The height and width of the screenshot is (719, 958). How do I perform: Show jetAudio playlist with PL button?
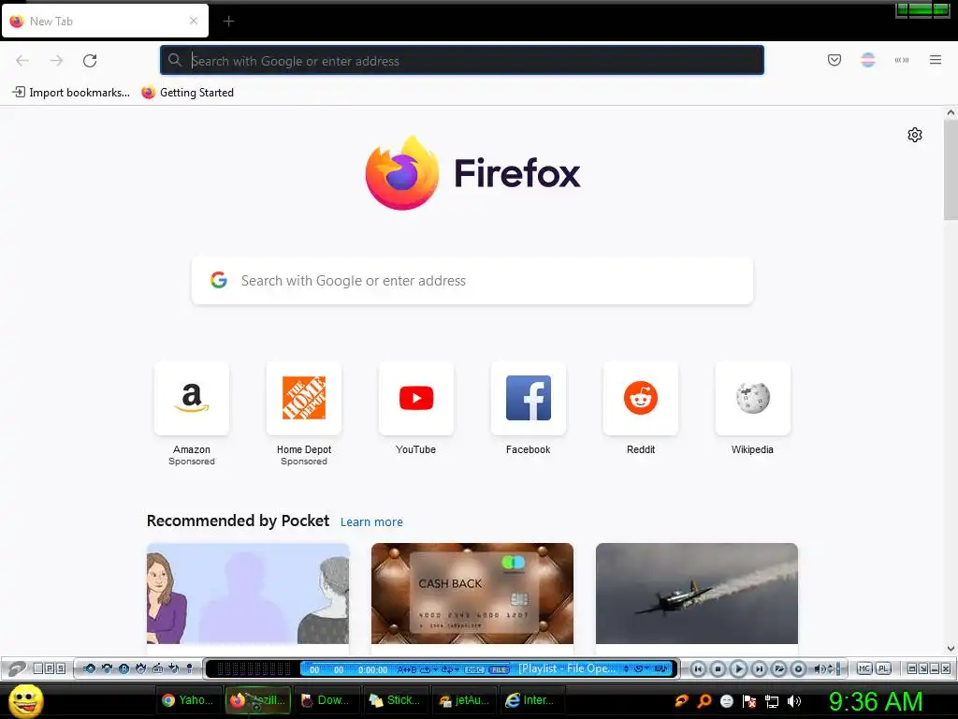(x=883, y=668)
